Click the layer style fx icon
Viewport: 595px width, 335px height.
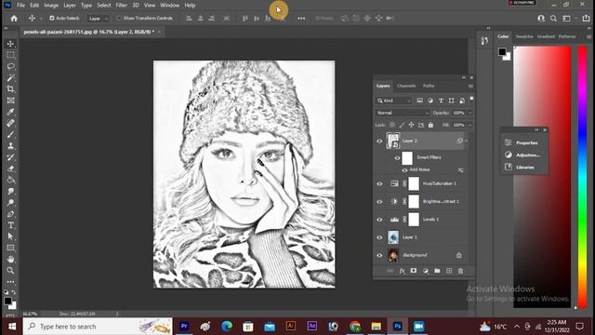click(x=402, y=271)
